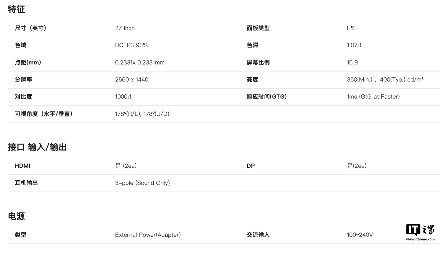Click the 1.07B color depth value
440x253 pixels.
354,45
